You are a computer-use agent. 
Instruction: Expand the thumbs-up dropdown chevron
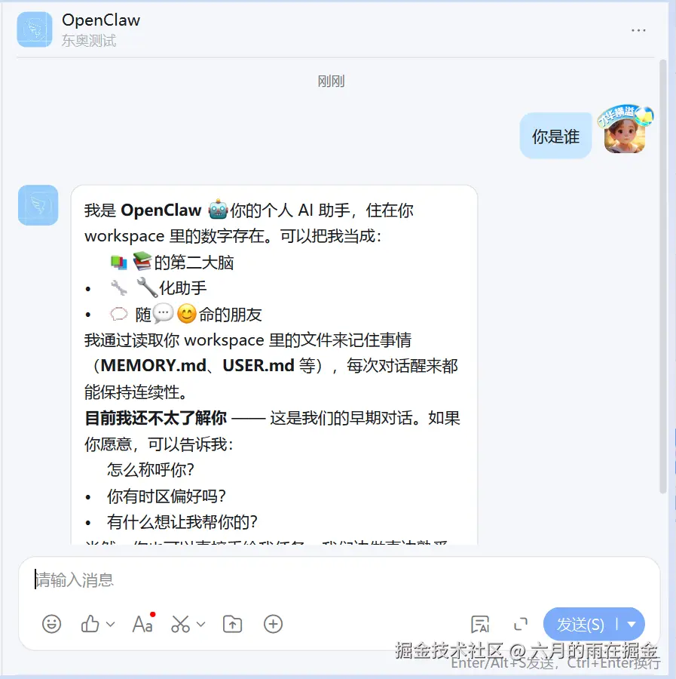point(110,624)
